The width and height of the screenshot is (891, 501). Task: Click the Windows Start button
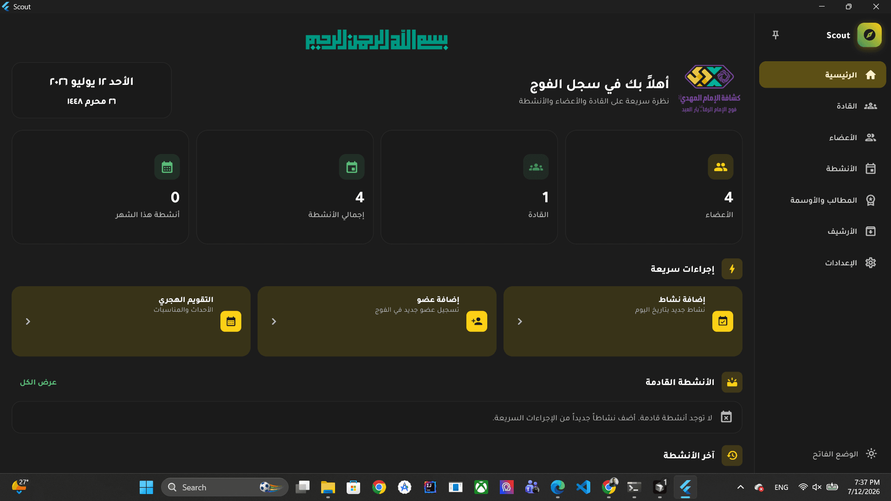tap(146, 487)
